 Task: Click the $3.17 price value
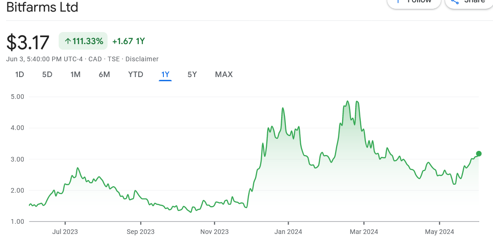pyautogui.click(x=28, y=42)
